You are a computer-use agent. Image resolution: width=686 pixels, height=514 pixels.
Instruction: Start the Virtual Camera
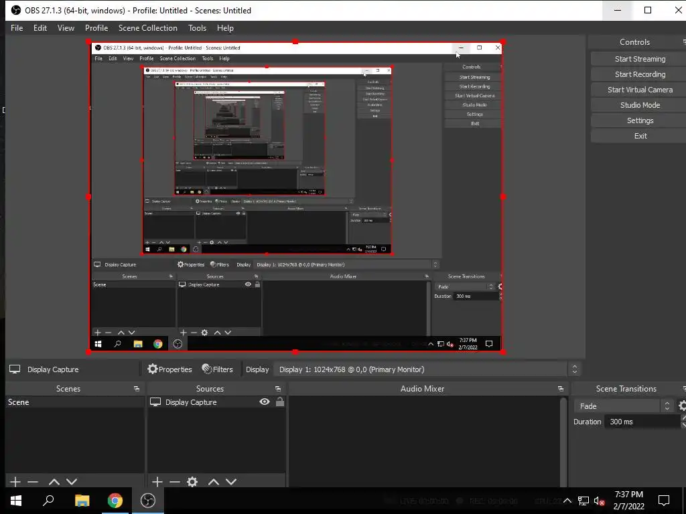640,90
